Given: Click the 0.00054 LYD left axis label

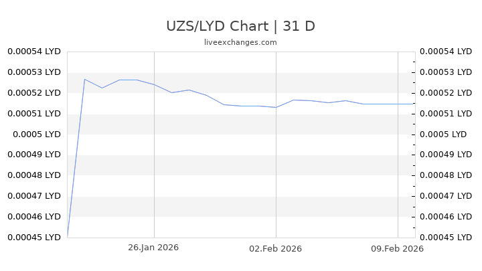Looking at the screenshot, I should tap(34, 52).
